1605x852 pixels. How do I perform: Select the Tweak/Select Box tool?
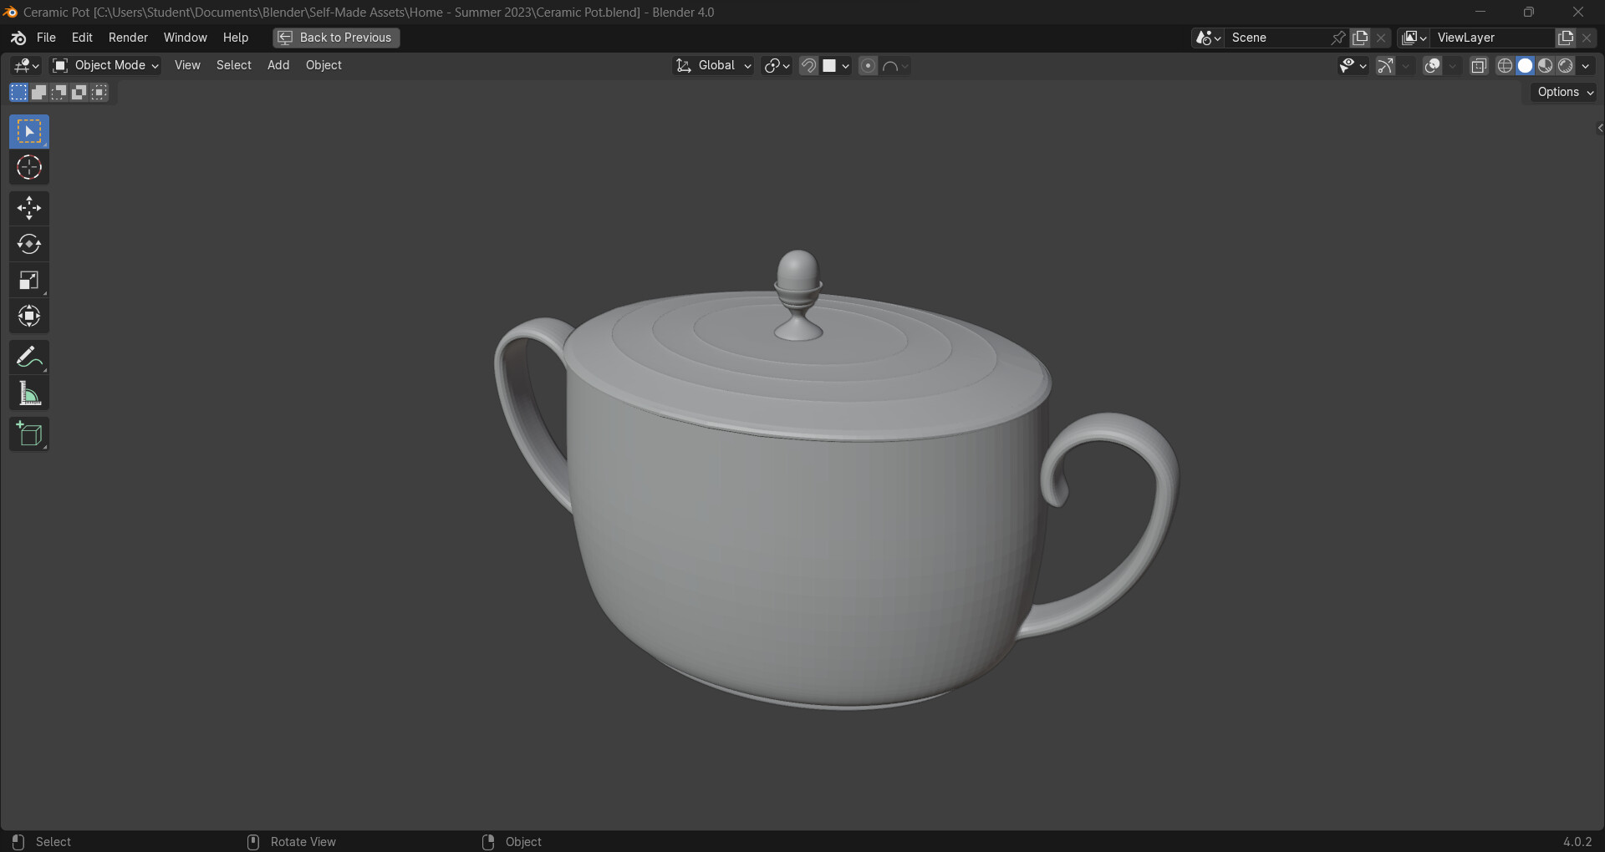pyautogui.click(x=29, y=131)
